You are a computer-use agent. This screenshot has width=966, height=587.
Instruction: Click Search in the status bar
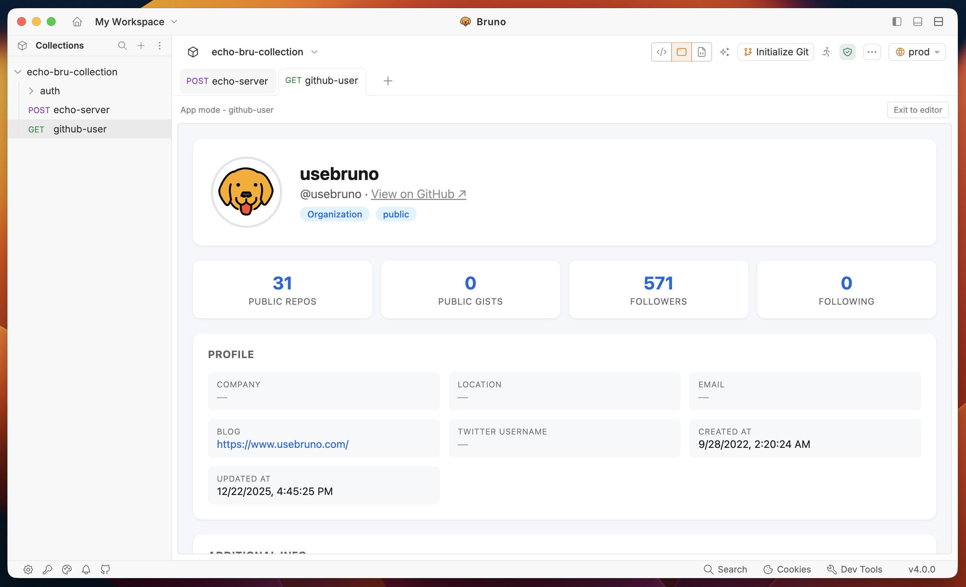click(725, 569)
